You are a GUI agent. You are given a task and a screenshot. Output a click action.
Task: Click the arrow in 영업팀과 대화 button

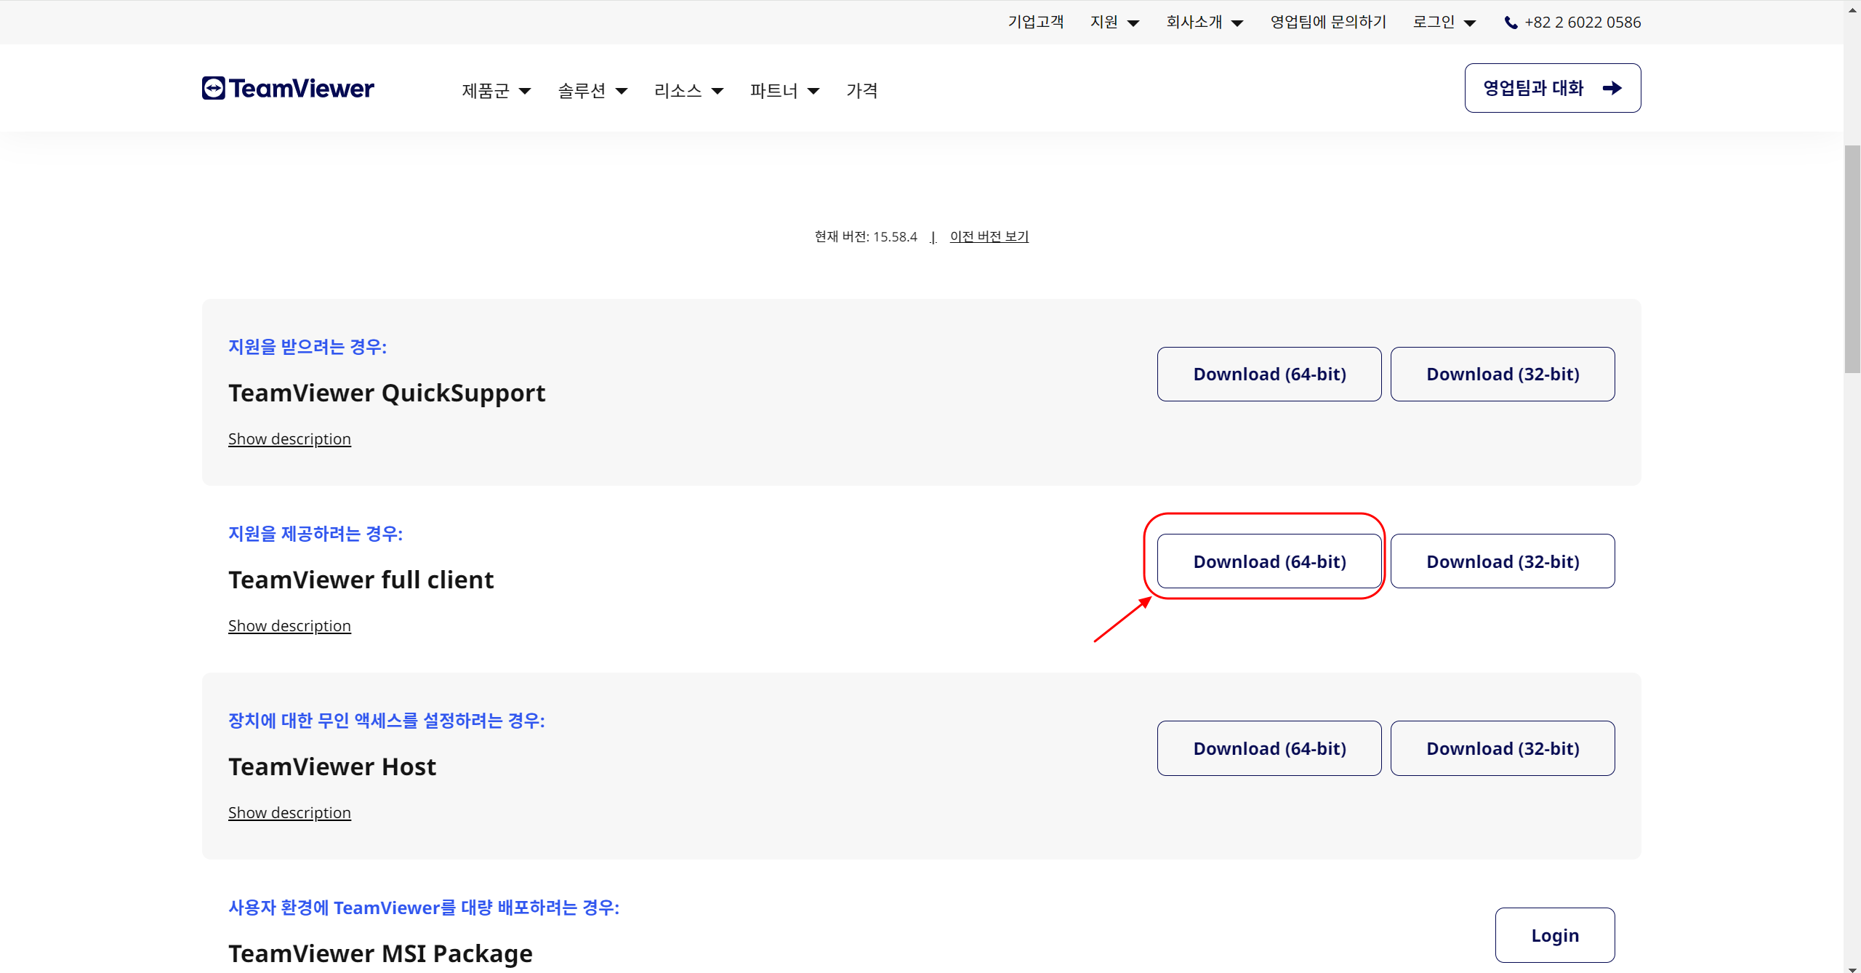1612,88
